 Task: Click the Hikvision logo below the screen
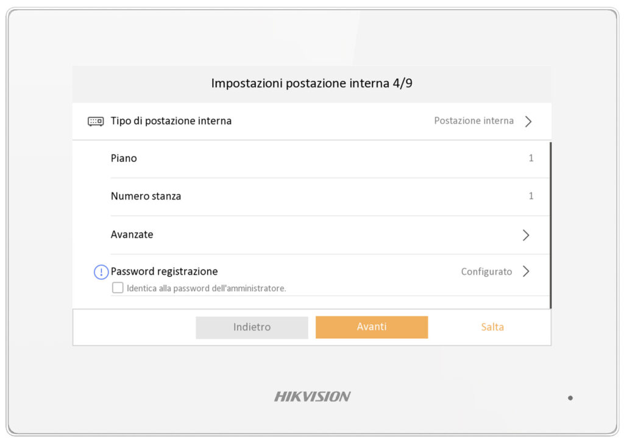coord(312,397)
